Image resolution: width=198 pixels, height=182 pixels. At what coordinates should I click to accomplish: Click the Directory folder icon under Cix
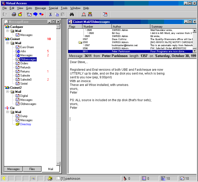tap(17, 124)
